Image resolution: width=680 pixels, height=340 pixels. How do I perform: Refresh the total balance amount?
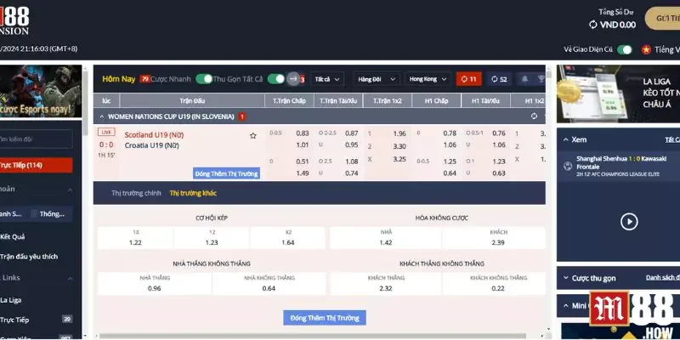pos(592,25)
